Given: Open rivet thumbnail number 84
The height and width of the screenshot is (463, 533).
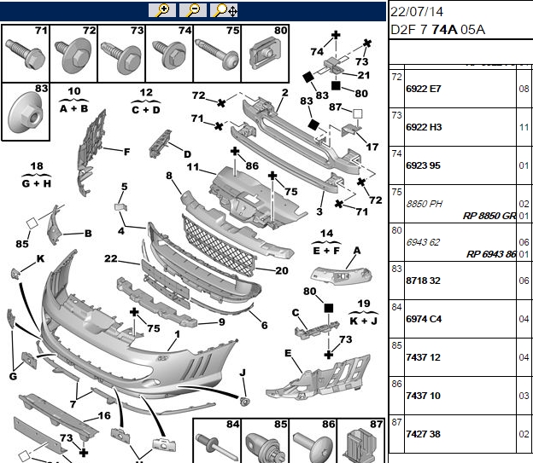Looking at the screenshot, I should 217,441.
